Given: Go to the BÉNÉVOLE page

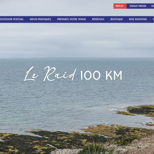Looking at the screenshot, I should click(98, 19).
